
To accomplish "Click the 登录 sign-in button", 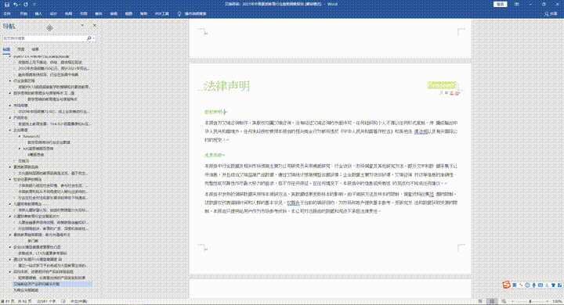I will (x=501, y=5).
